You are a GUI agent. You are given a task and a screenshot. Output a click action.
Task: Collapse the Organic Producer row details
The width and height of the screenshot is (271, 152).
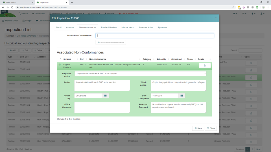pos(60,65)
